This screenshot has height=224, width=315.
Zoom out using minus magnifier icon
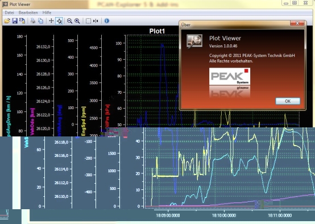pos(69,21)
